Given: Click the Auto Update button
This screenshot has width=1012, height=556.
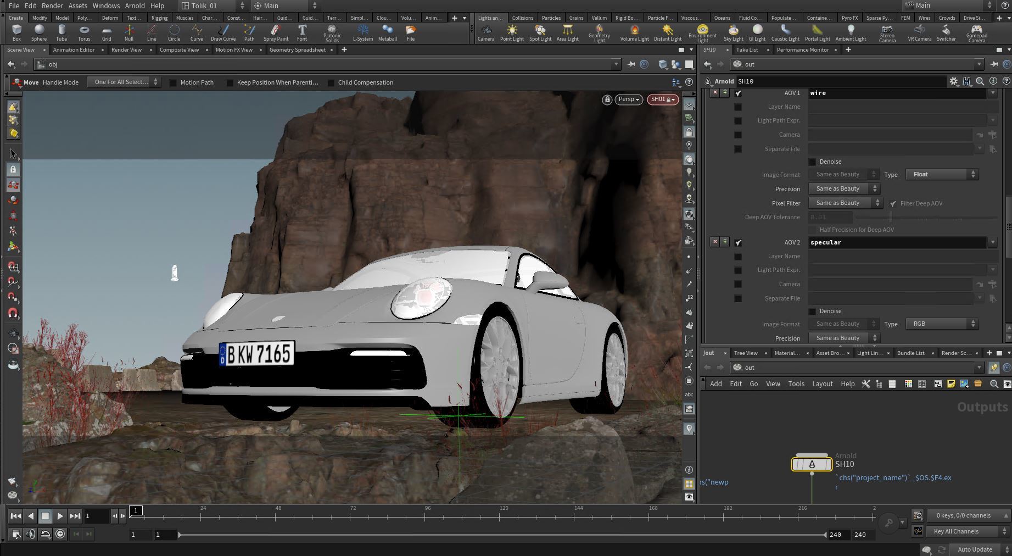Looking at the screenshot, I should point(975,549).
